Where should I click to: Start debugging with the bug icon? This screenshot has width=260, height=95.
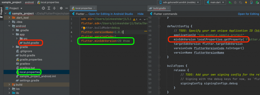click(x=235, y=2)
